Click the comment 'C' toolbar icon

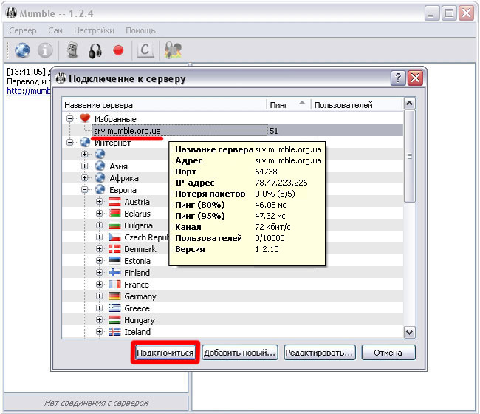click(146, 50)
